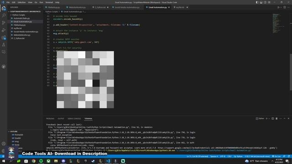Split the editor to the right
This screenshot has height=164, width=292.
coord(285,7)
